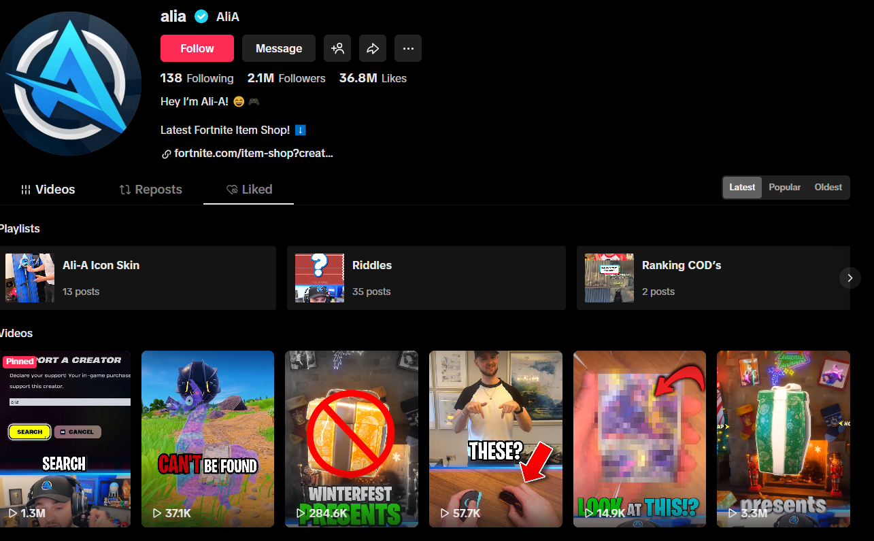Click the info icon after Latest Fortnite Item Shop
This screenshot has height=541, width=874.
coord(300,129)
